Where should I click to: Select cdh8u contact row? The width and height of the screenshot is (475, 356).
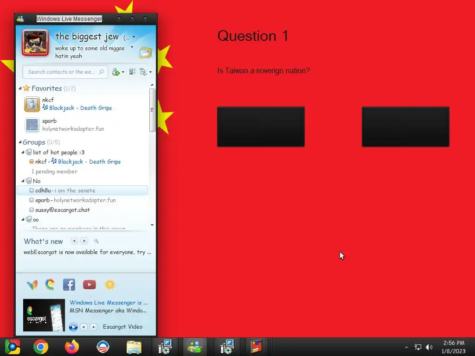tap(83, 191)
